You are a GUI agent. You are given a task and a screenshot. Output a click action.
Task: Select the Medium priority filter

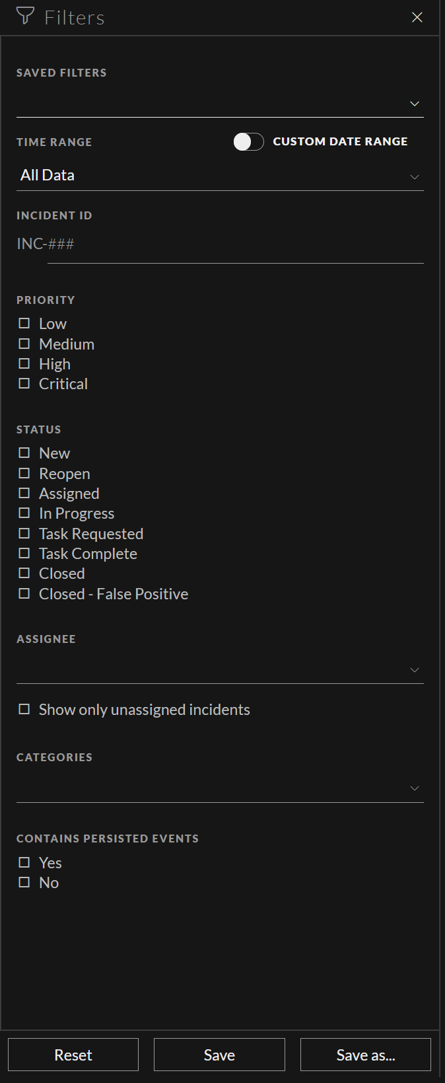pos(24,343)
